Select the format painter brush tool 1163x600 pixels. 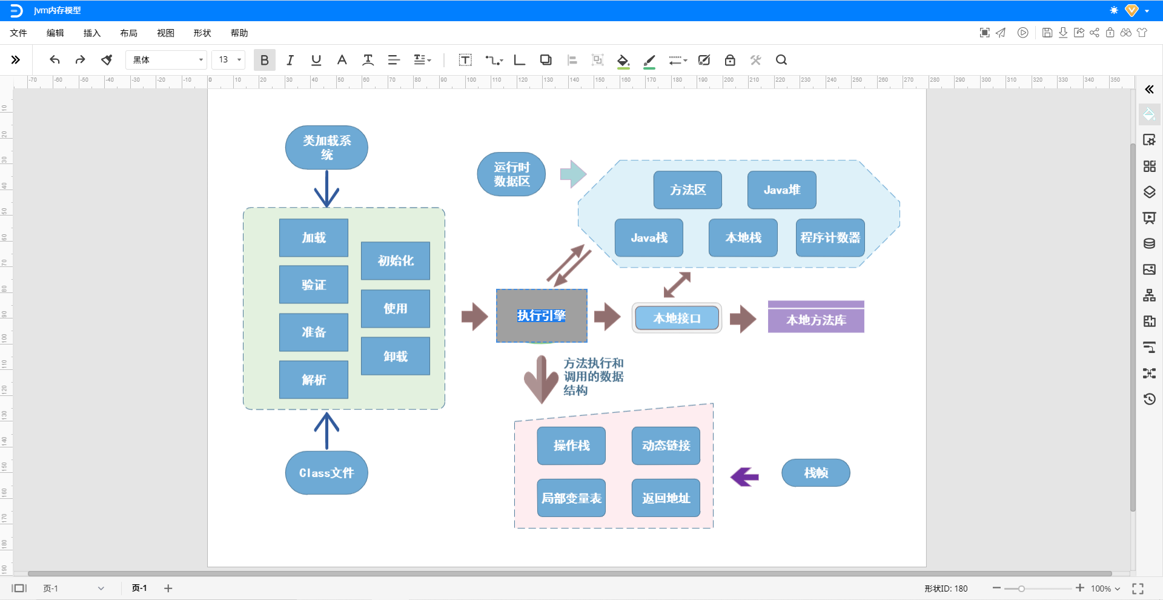[x=107, y=60]
